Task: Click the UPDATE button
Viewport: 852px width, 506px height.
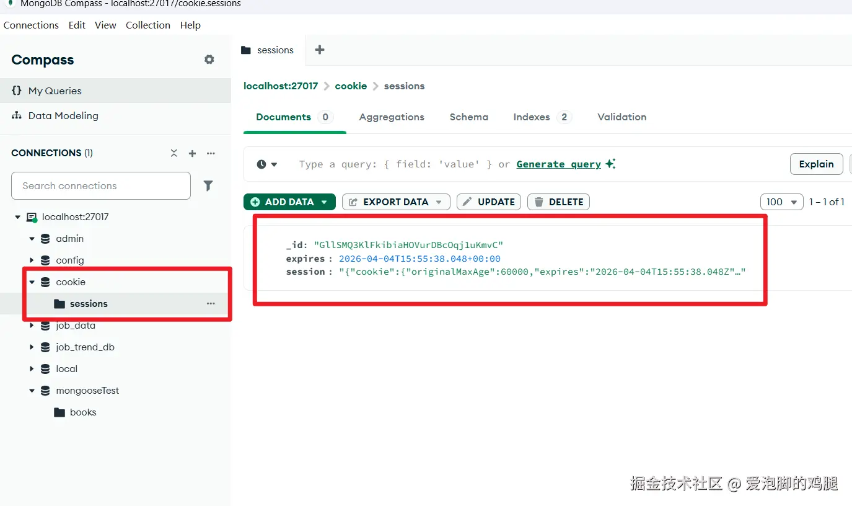Action: pyautogui.click(x=489, y=202)
